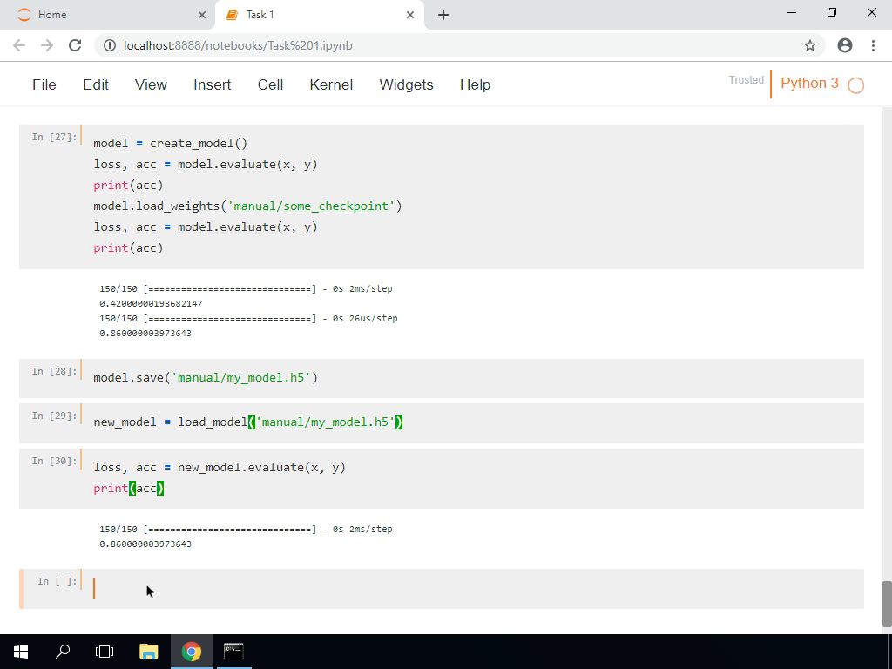Minimize the browser window

pyautogui.click(x=791, y=12)
